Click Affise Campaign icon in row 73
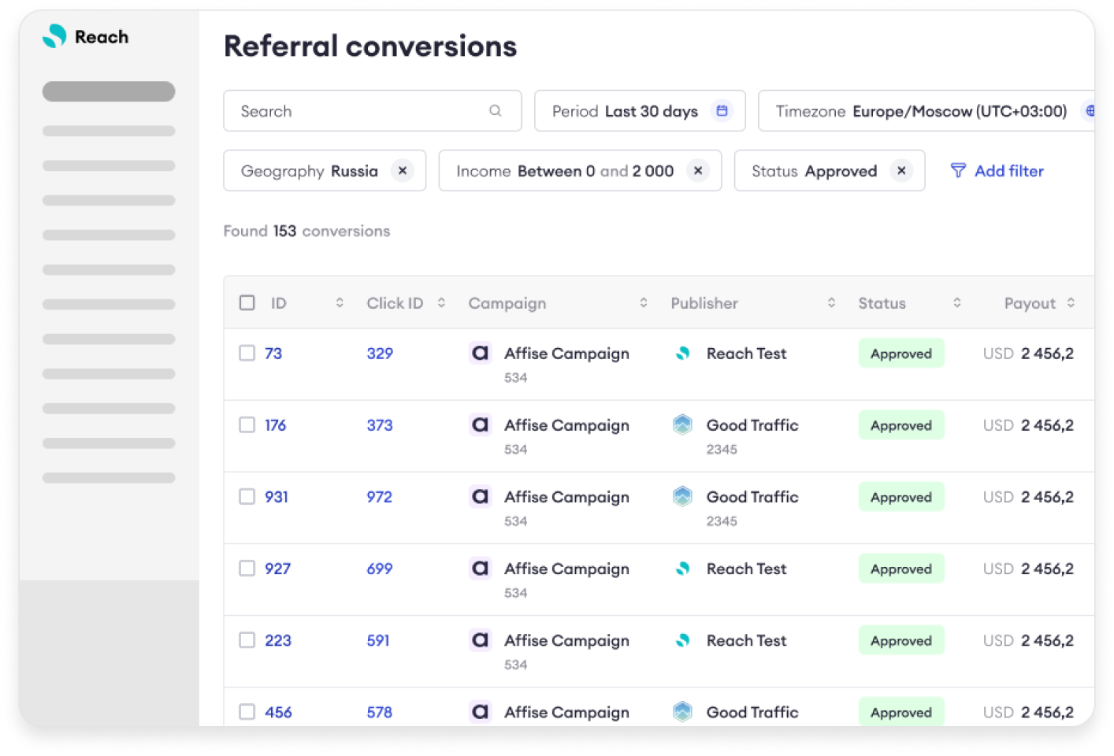This screenshot has height=756, width=1114. point(480,354)
